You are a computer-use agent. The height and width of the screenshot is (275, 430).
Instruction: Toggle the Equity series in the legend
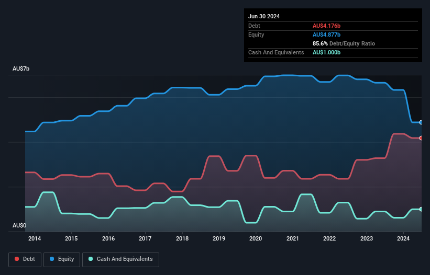click(x=61, y=259)
